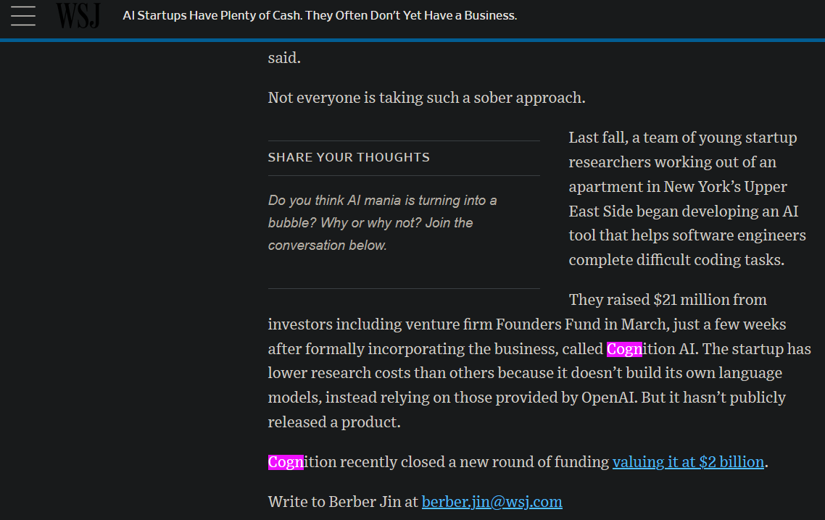The height and width of the screenshot is (520, 825).
Task: Click the "released a product." text
Action: (333, 422)
